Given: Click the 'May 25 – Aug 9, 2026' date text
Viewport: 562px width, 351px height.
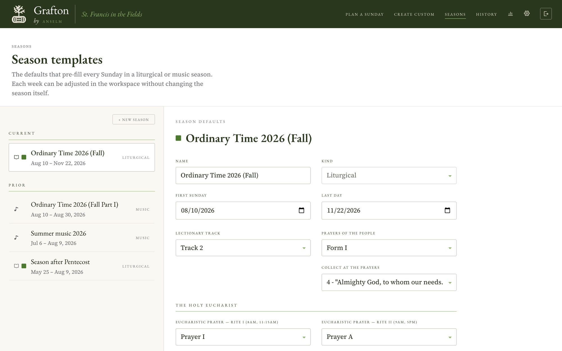Looking at the screenshot, I should (x=57, y=272).
